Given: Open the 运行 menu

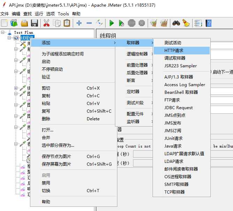Looking at the screenshot, I should [39, 14].
